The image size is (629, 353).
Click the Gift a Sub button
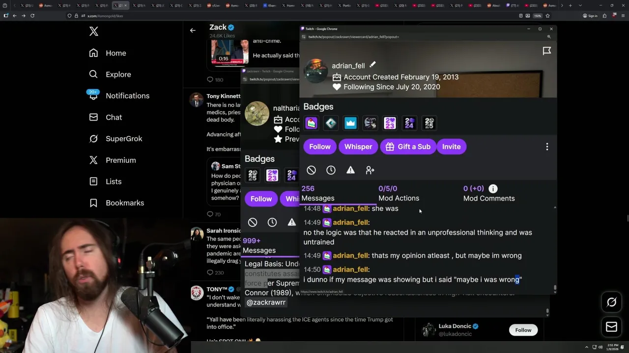(x=408, y=147)
